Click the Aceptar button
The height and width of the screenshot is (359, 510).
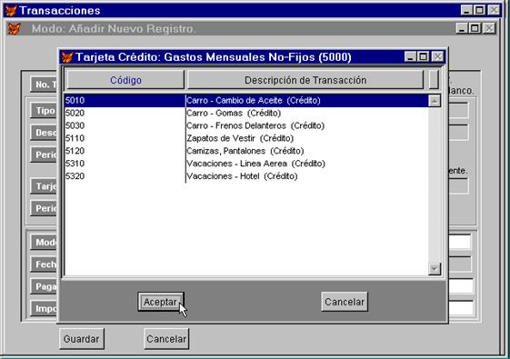coord(161,302)
